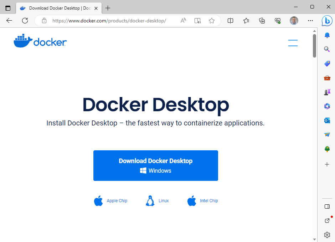Click the Linux penguin icon

(x=150, y=201)
